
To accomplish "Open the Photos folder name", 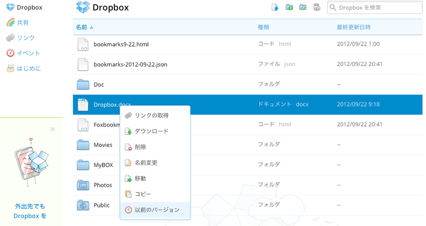I will pos(103,185).
